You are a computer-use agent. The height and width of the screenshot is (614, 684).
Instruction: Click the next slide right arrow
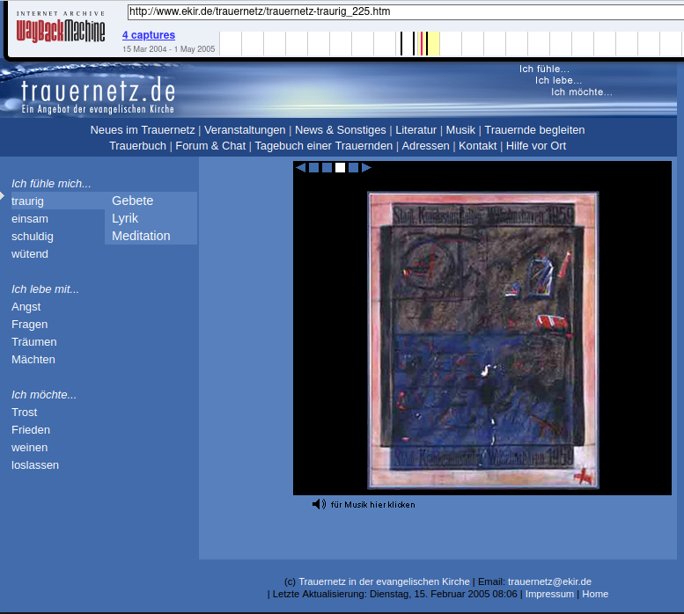(x=366, y=167)
